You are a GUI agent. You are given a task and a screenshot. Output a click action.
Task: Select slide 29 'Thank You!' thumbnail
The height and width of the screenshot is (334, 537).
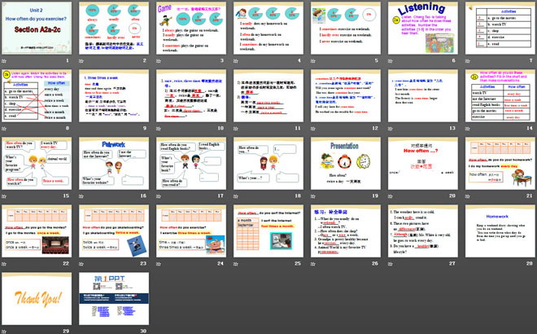point(37,299)
